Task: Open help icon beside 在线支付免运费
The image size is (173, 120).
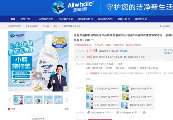Action: click(157, 68)
